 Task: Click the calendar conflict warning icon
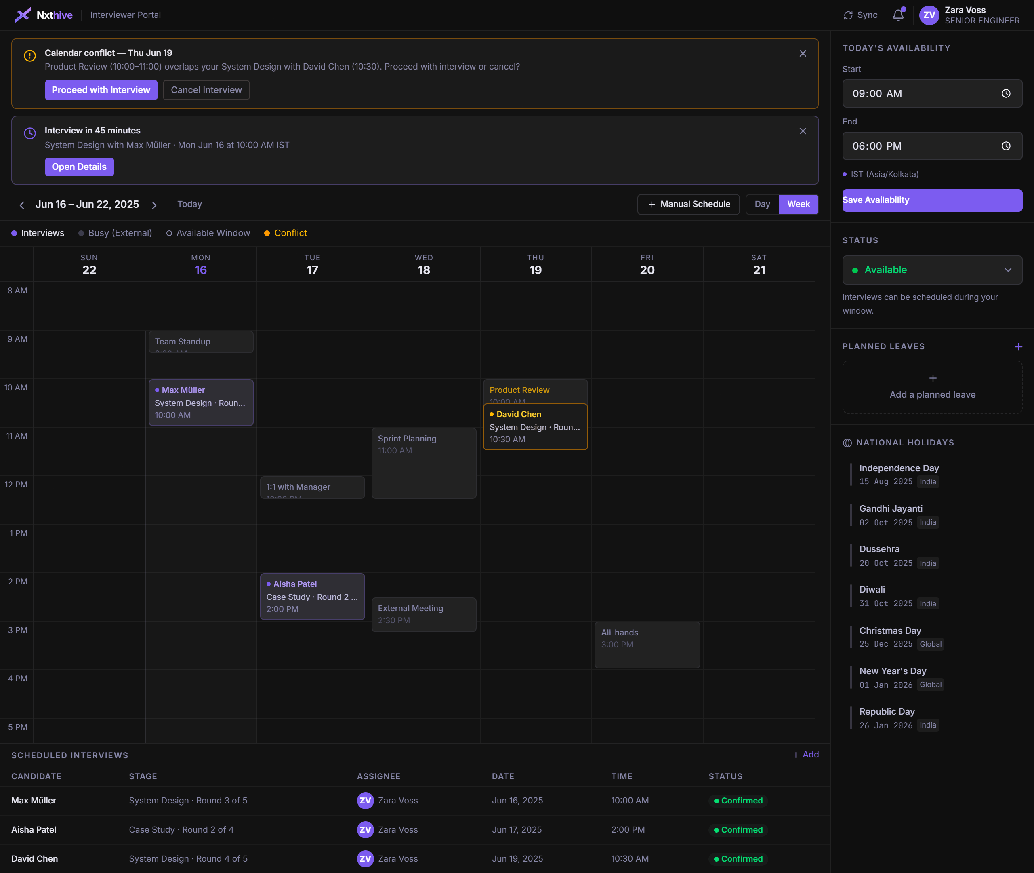point(29,56)
